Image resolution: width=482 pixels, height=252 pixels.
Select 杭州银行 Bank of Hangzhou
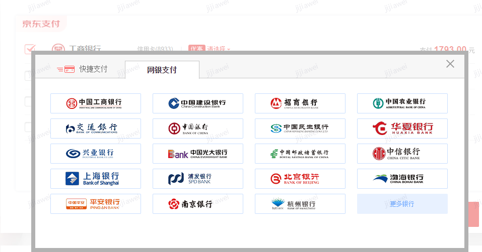coord(300,204)
